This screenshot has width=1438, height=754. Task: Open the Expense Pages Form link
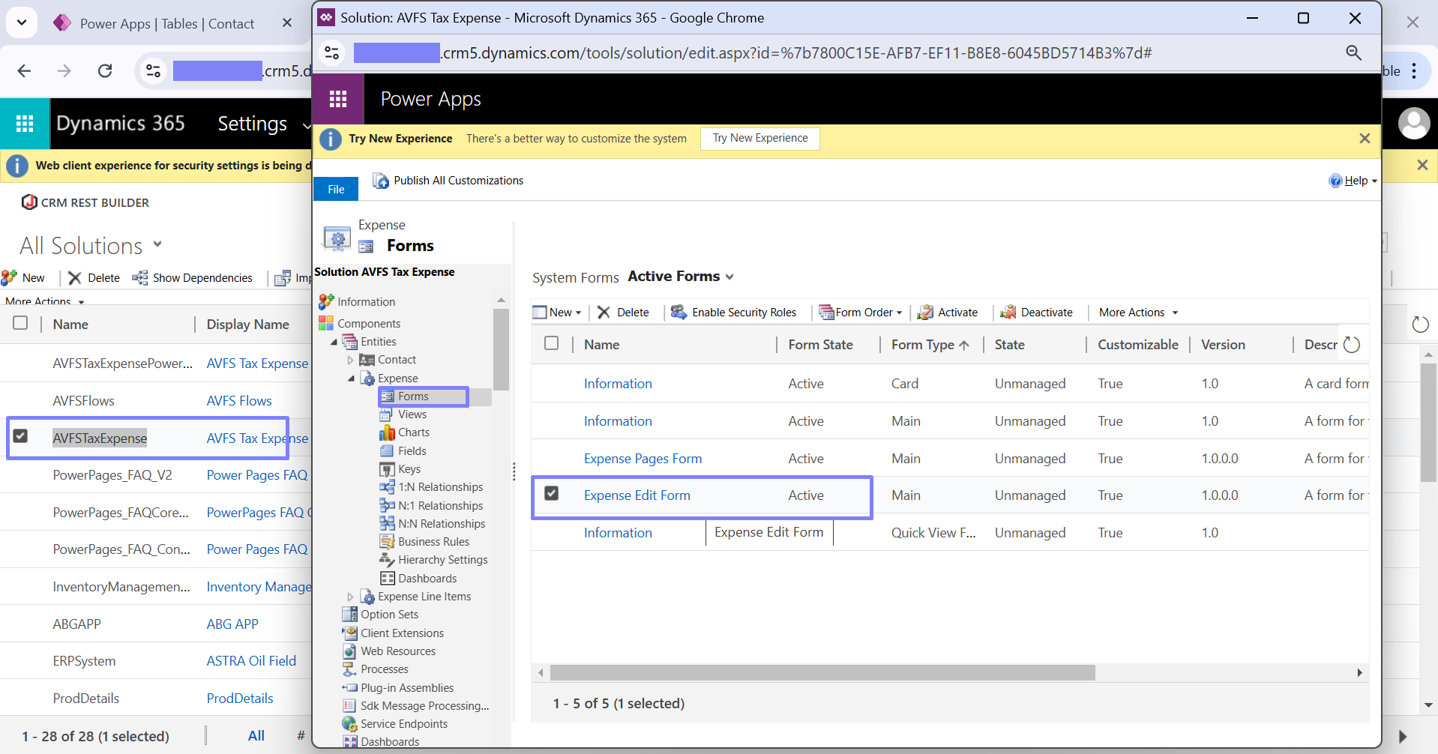(643, 459)
